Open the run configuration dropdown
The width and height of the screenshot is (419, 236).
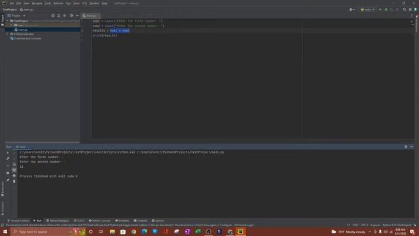367,9
